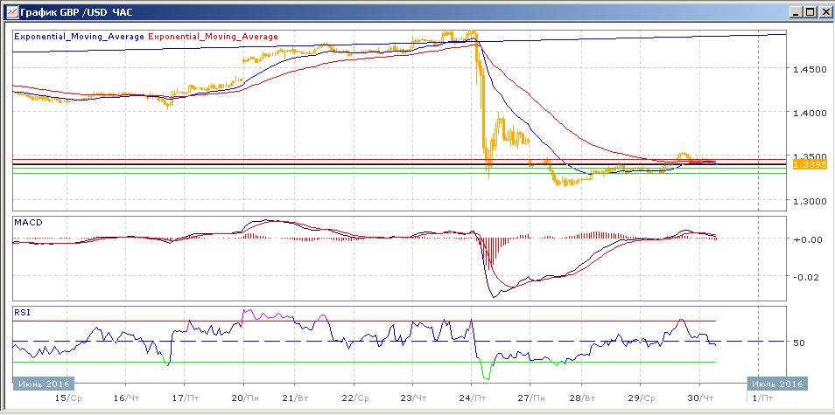Click the Июль 2016 month label
Image resolution: width=835 pixels, height=415 pixels.
(775, 384)
